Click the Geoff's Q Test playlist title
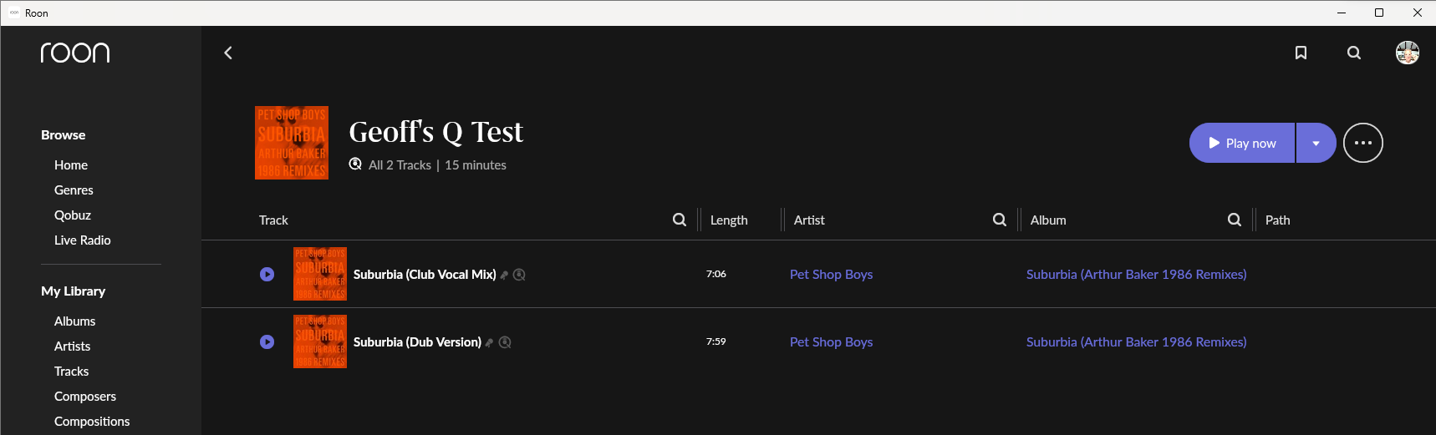 click(435, 132)
